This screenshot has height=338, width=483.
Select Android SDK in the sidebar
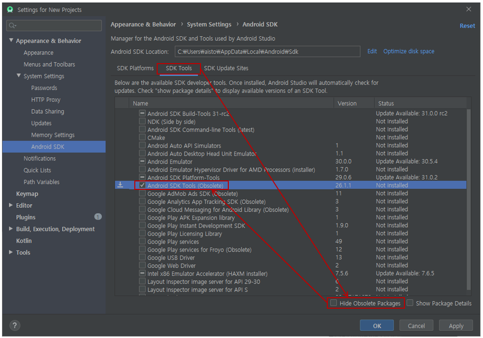54,147
